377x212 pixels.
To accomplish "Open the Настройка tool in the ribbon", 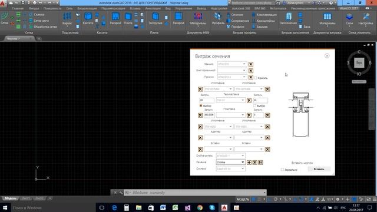I will [x=366, y=19].
